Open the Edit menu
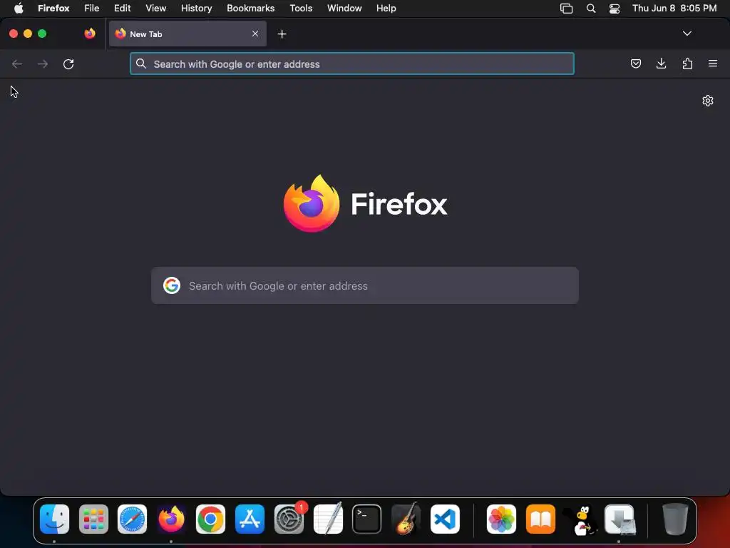Viewport: 730px width, 548px height. (x=123, y=8)
